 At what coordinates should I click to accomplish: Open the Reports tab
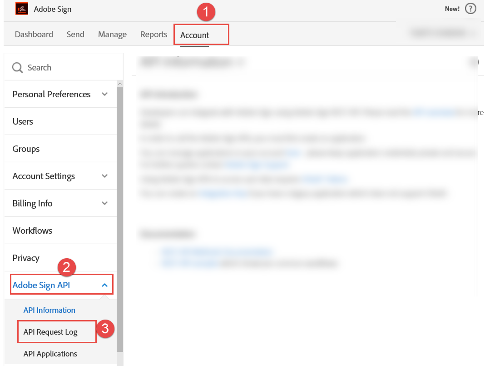pyautogui.click(x=153, y=34)
